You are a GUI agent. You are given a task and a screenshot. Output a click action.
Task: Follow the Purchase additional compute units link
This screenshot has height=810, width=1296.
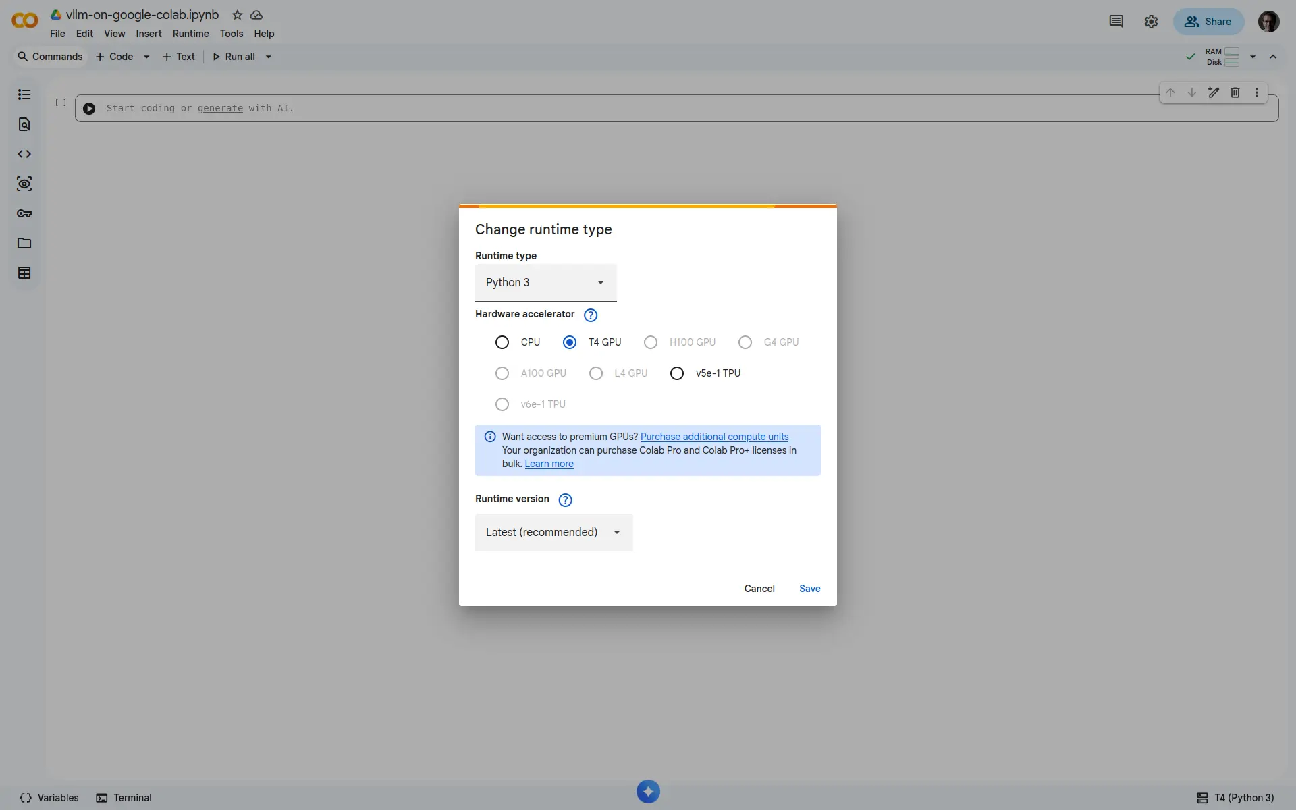point(714,437)
